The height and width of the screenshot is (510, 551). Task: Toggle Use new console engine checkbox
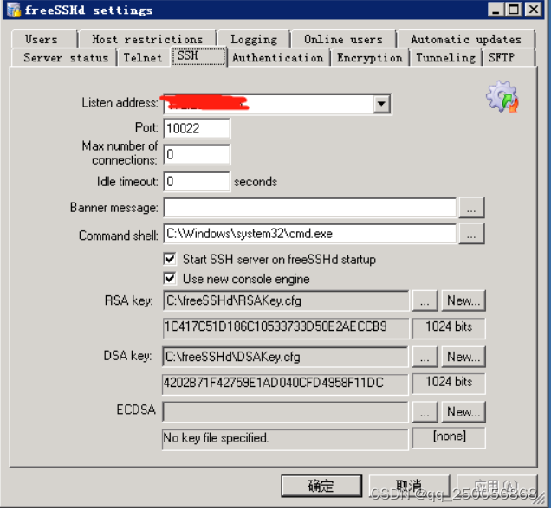point(170,279)
